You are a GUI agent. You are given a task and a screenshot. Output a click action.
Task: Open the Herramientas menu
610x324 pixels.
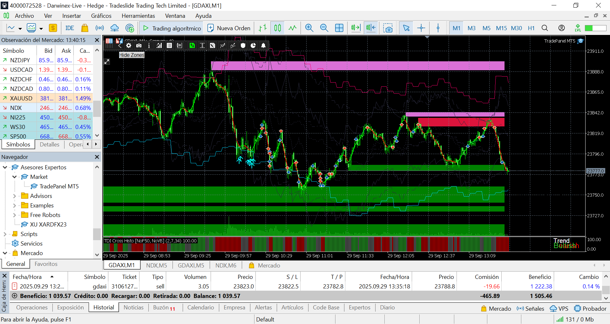click(138, 16)
